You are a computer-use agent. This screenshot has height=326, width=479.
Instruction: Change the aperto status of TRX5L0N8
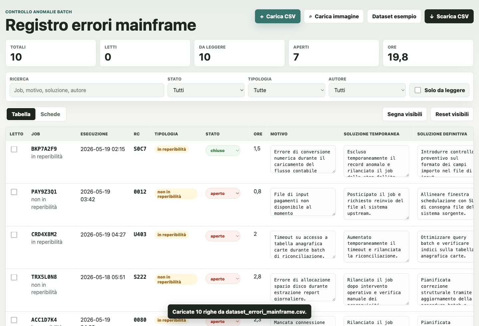(223, 279)
